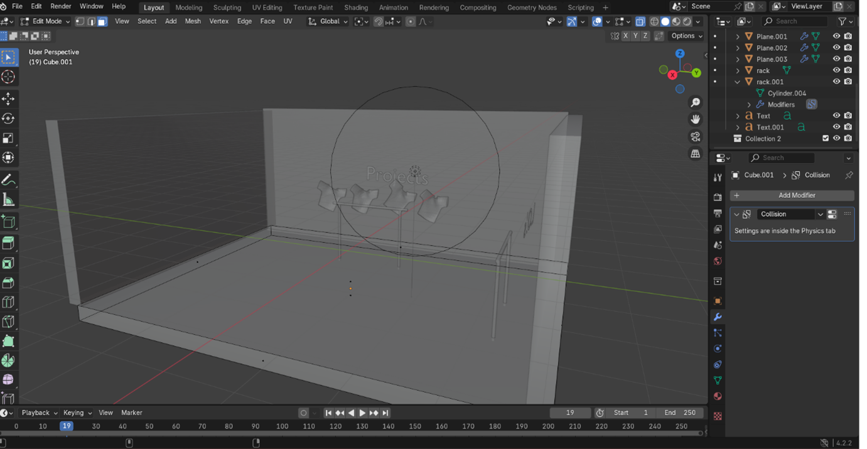Viewport: 867px width, 449px height.
Task: Select the Annotate pencil tool
Action: [8, 181]
